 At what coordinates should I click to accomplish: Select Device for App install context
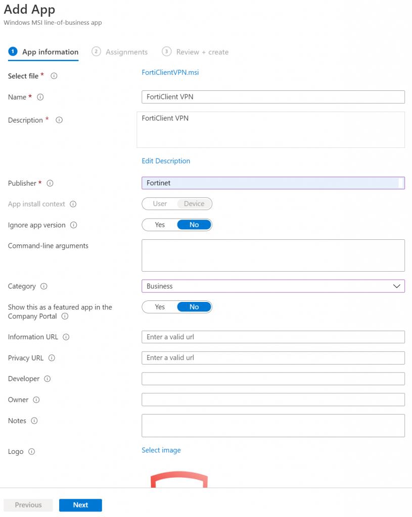point(194,204)
